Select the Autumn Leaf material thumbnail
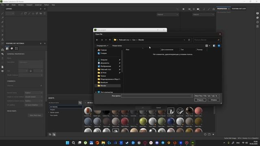This screenshot has width=260, height=146. pyautogui.click(x=88, y=111)
